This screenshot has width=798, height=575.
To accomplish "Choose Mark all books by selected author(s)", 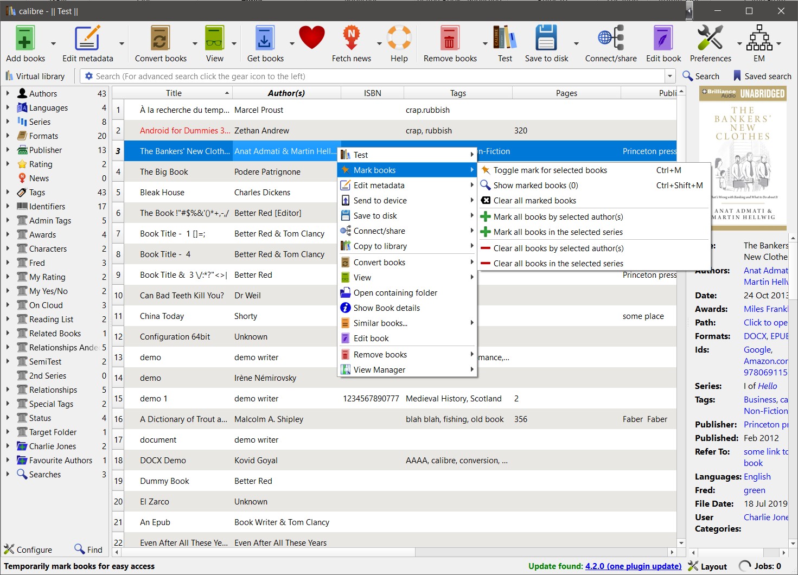I will 558,217.
